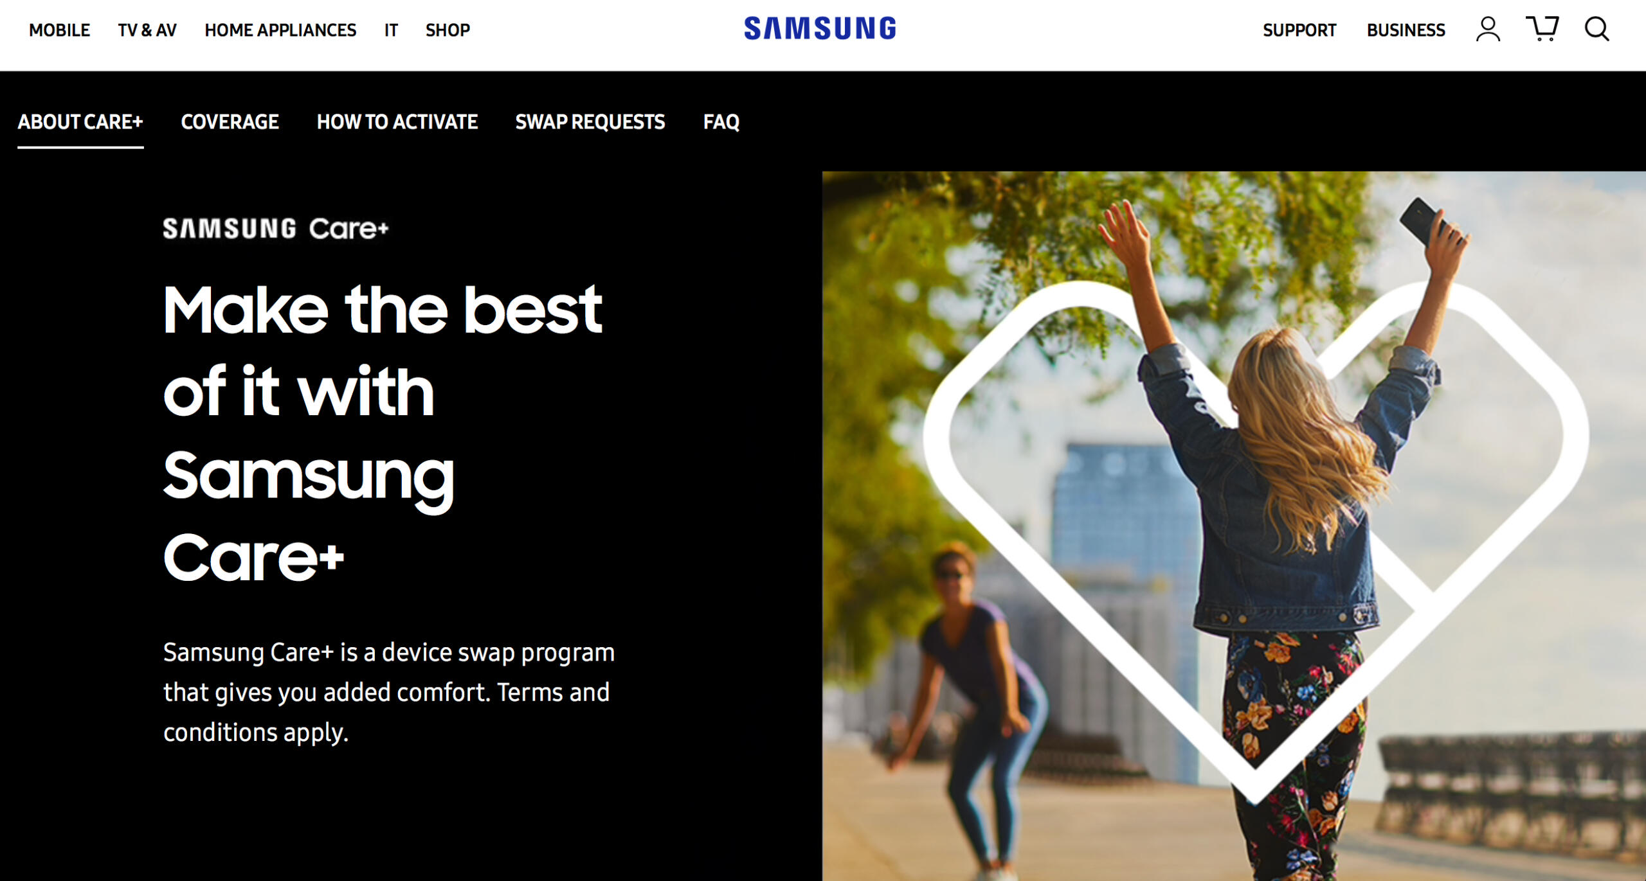The image size is (1646, 881).
Task: Open the IT navigation menu
Action: pos(391,30)
